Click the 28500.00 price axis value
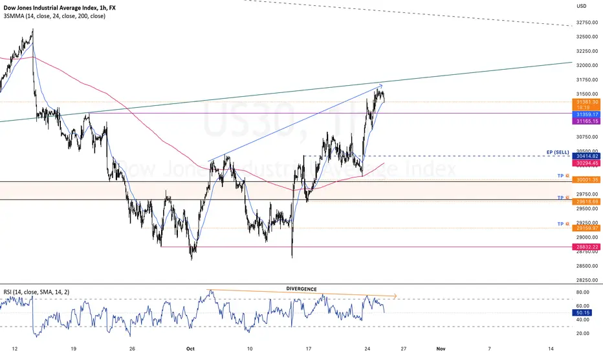The height and width of the screenshot is (355, 603). (x=587, y=266)
